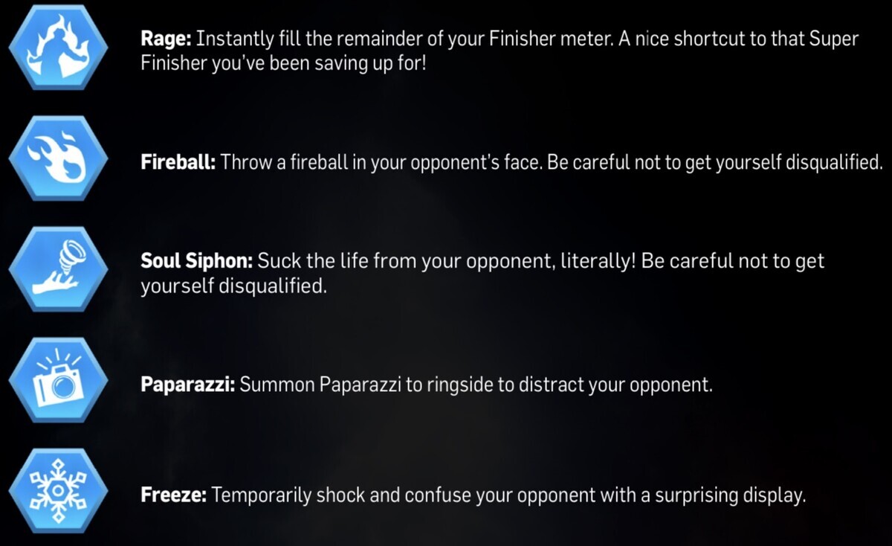
Task: Click the 'yourself disqualified.' second line under Soul Siphon
Action: (x=233, y=287)
